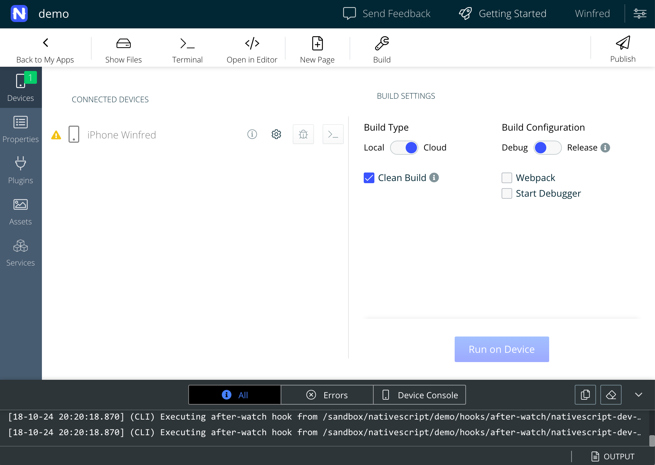The width and height of the screenshot is (655, 465).
Task: Collapse the output panel with the chevron
Action: (x=638, y=395)
